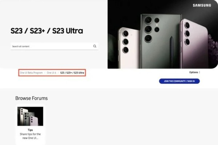218x145 pixels.
Task: Click Join the Community / Sign In button
Action: [179, 81]
